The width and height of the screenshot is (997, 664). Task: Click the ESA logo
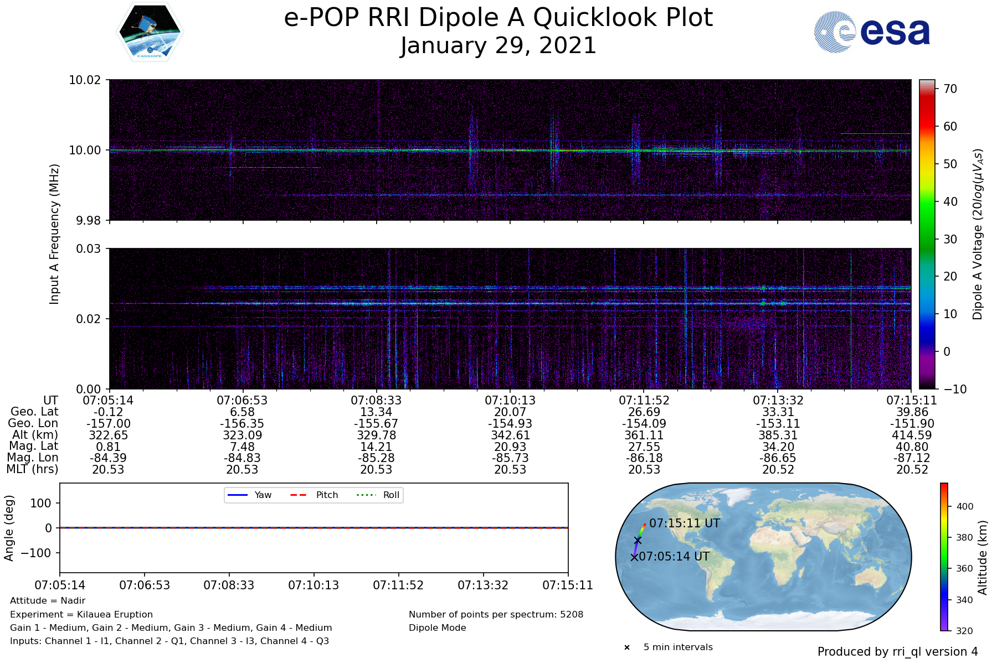click(x=872, y=32)
